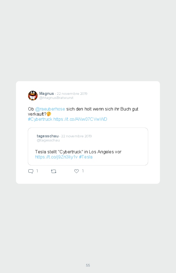Open tagesschau tweet date 22 novembre 2019

76,136
